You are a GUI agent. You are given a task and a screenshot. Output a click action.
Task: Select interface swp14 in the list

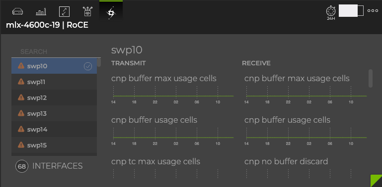pos(54,130)
